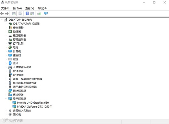Screen dimensions: 169x124
Task: Expand the 音频输入和输出 node
Action: coord(6,111)
